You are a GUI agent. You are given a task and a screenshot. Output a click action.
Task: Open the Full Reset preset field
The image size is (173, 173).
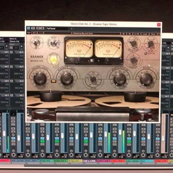click(57, 29)
